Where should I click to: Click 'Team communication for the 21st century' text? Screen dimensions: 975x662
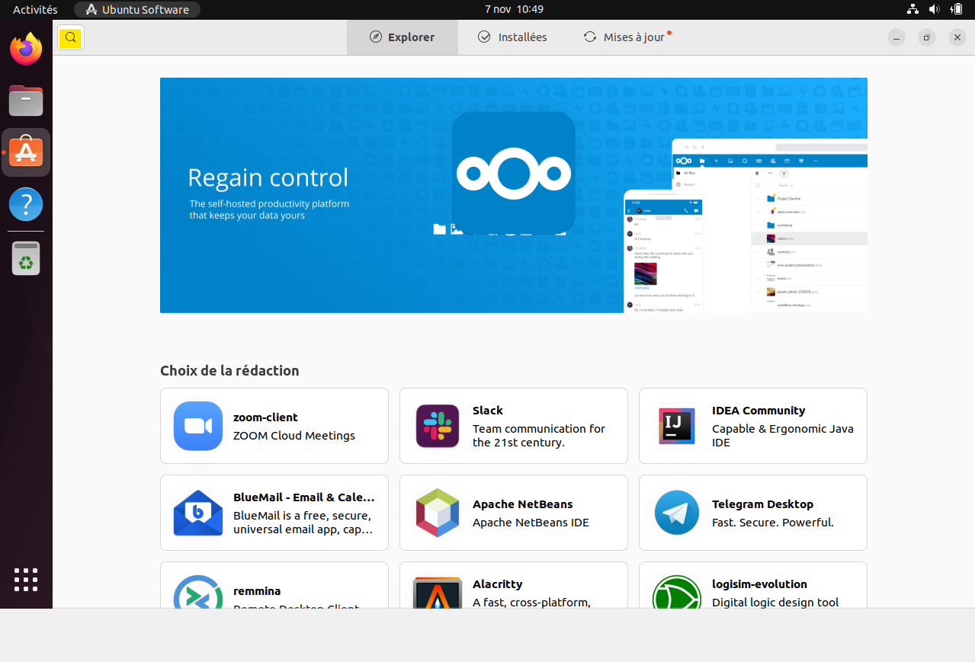tap(539, 436)
